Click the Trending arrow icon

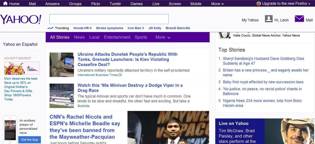pos(50,28)
